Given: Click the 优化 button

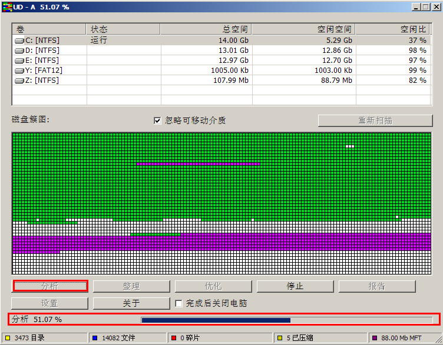Looking at the screenshot, I should tap(213, 286).
